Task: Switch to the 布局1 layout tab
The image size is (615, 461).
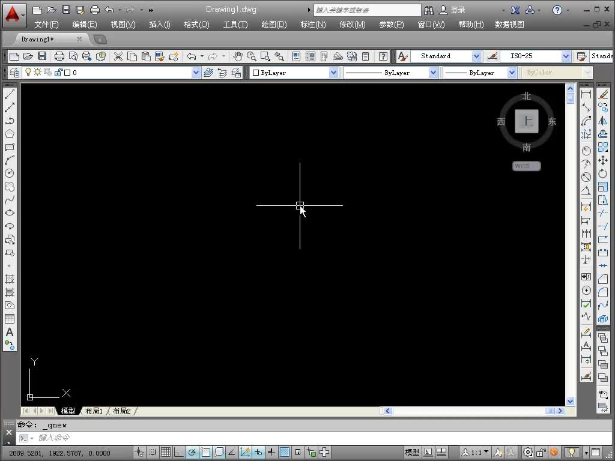Action: click(94, 411)
